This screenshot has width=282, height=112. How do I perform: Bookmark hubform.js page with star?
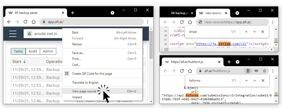tap(264, 71)
